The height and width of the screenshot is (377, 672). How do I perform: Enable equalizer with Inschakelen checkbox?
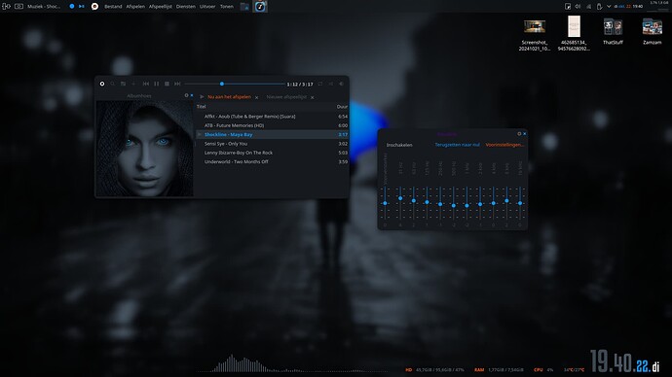coord(399,145)
